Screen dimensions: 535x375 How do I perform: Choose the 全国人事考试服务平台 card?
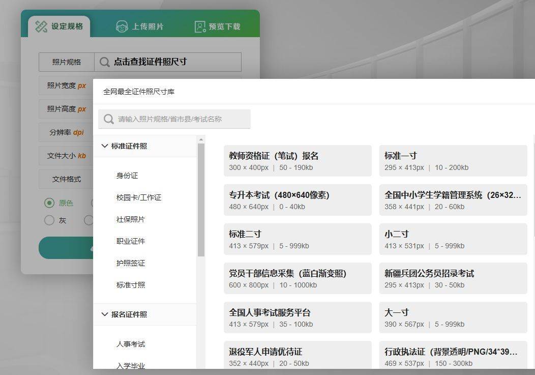pos(298,318)
